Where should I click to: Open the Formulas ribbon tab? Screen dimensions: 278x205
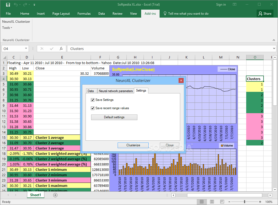[x=84, y=14]
